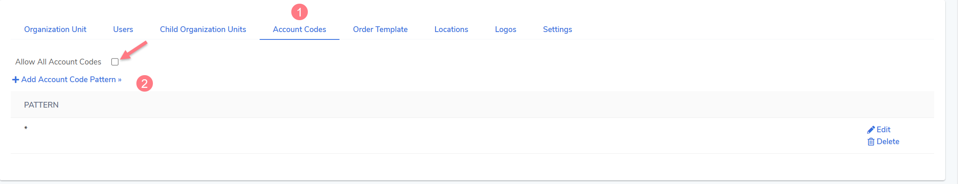
Task: Click the red number 1 callout badge
Action: [x=300, y=12]
